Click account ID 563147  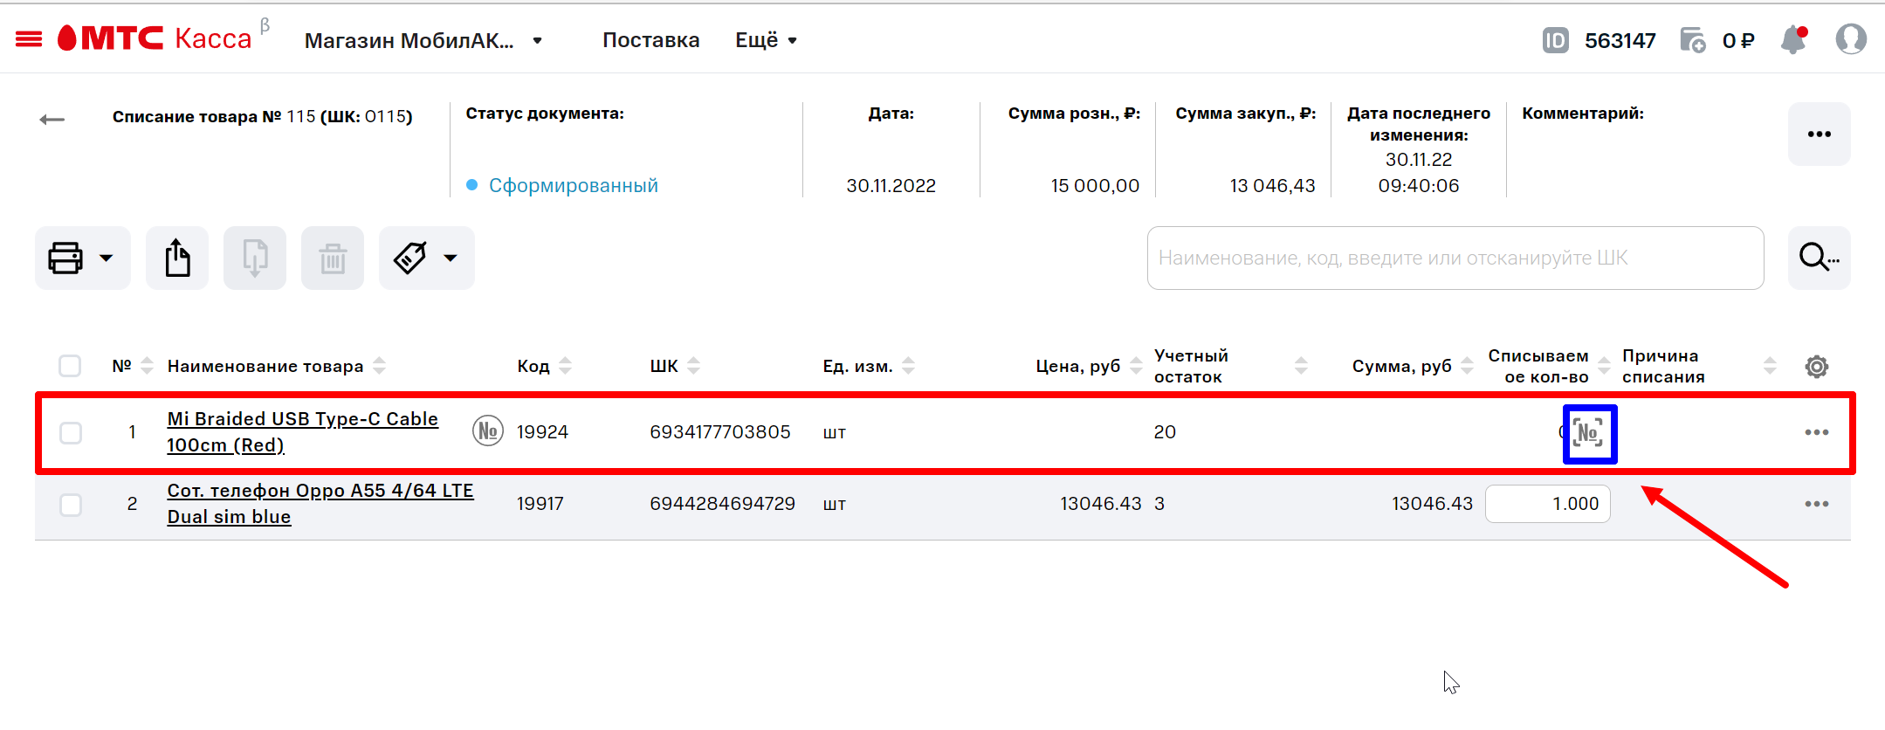[x=1620, y=40]
